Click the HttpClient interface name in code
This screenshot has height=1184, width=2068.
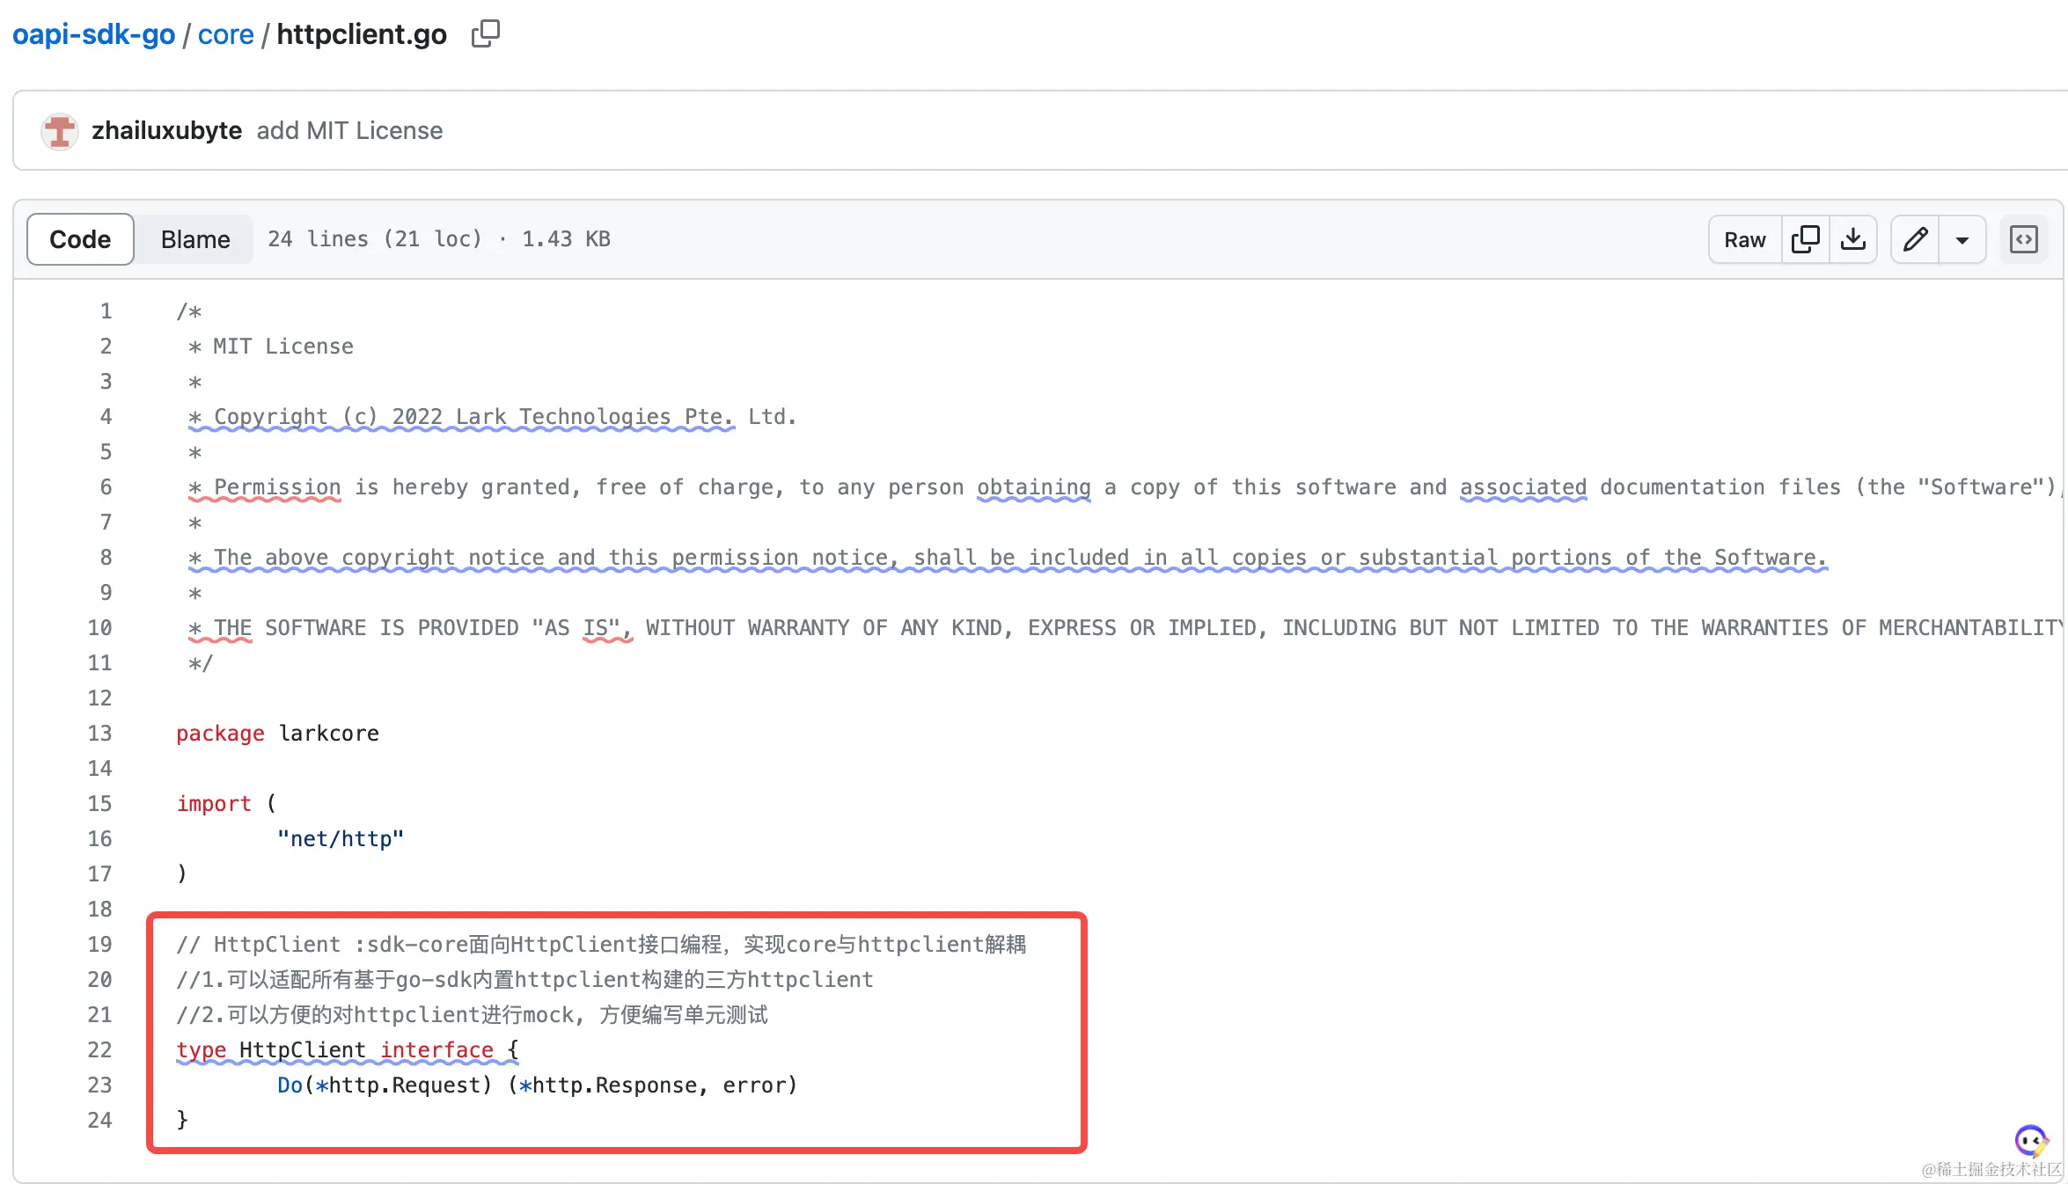(302, 1049)
